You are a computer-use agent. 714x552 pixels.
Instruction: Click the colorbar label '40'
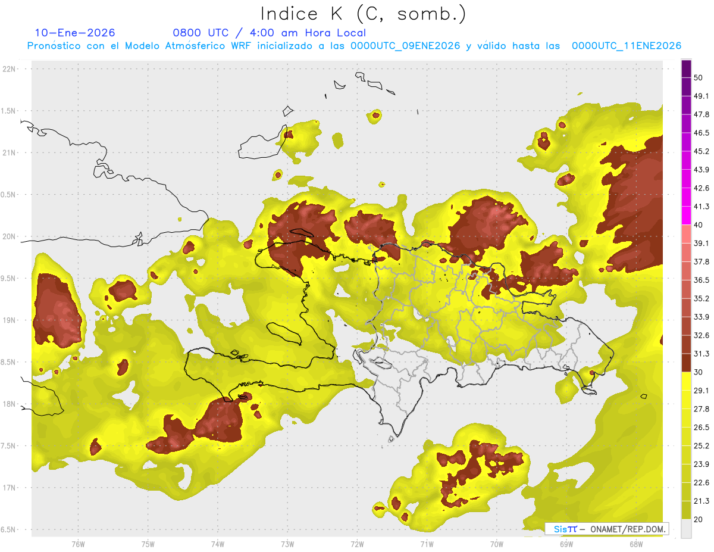[x=699, y=225]
